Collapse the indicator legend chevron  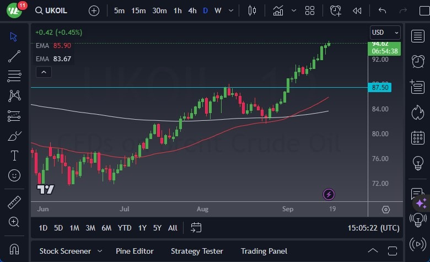coord(44,72)
